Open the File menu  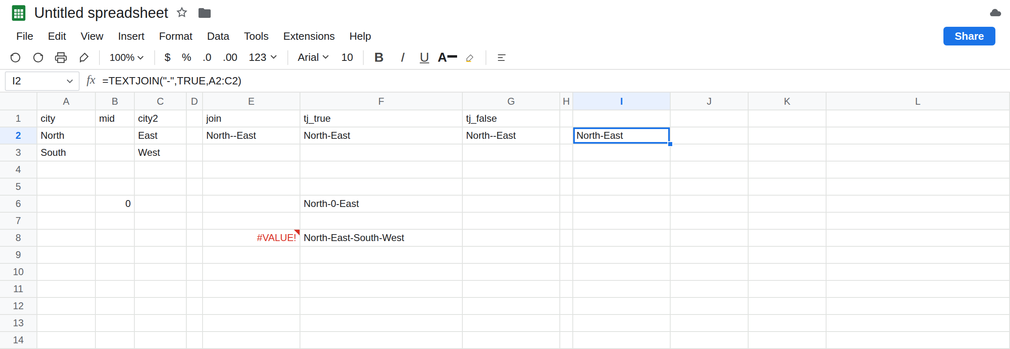(25, 36)
